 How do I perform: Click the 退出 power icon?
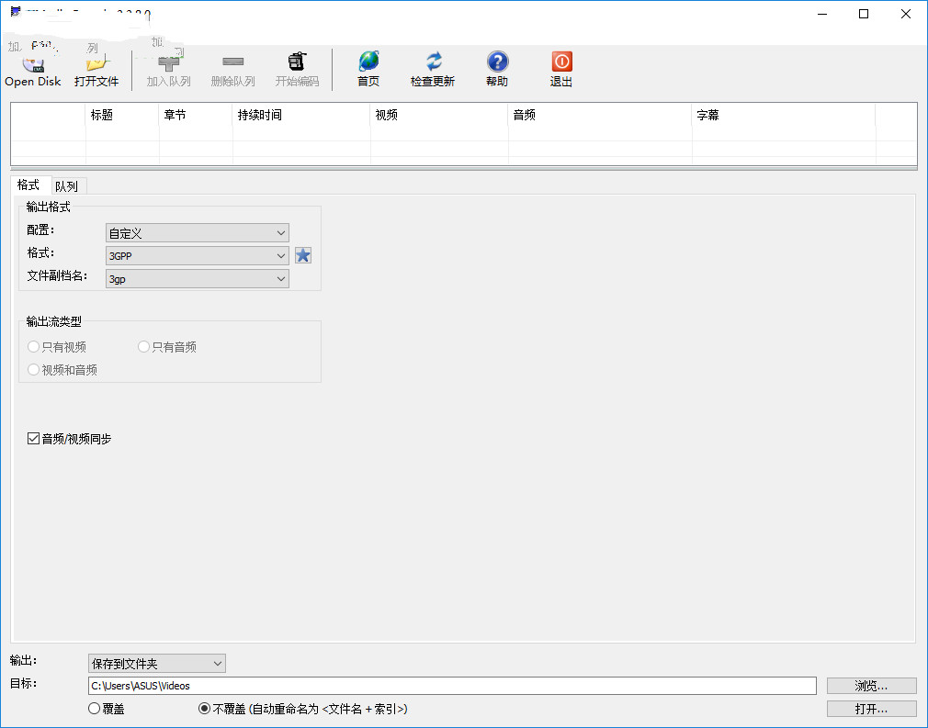click(561, 62)
